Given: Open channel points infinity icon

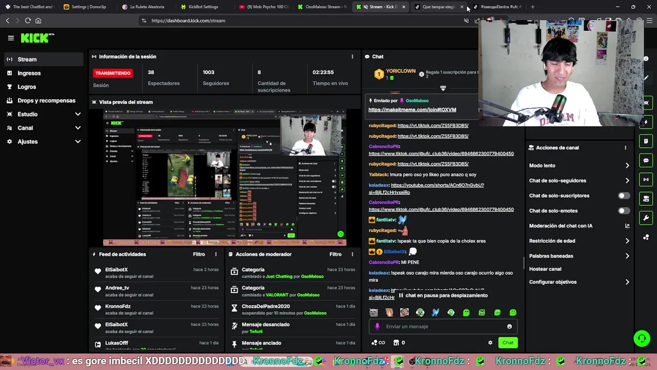Looking at the screenshot, I should (x=378, y=343).
